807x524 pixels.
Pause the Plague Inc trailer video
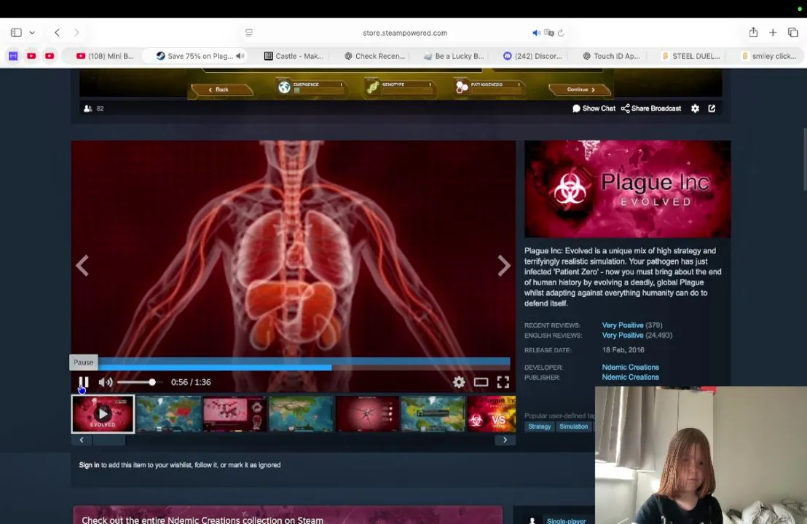[83, 382]
